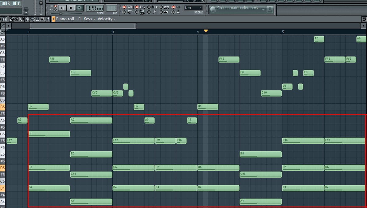Click the 3-2-1 recording countdown icon
367x208 pixels.
click(142, 7)
